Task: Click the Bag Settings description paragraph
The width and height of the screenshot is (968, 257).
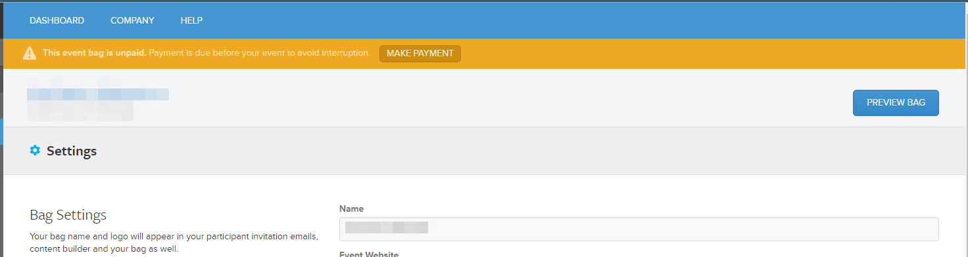Action: pyautogui.click(x=174, y=243)
